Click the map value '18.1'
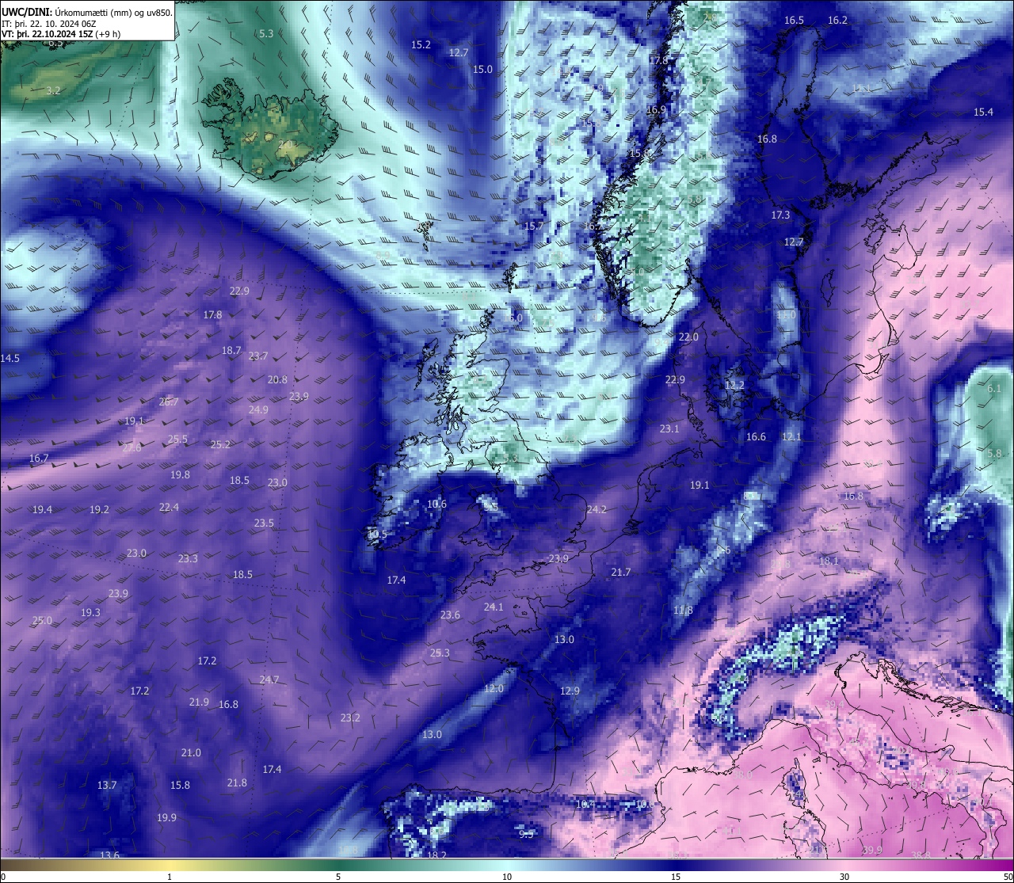This screenshot has height=883, width=1014. (x=829, y=561)
